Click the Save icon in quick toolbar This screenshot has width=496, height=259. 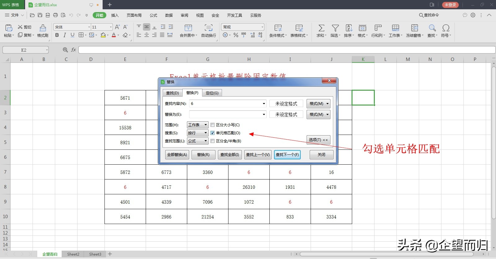[40, 15]
